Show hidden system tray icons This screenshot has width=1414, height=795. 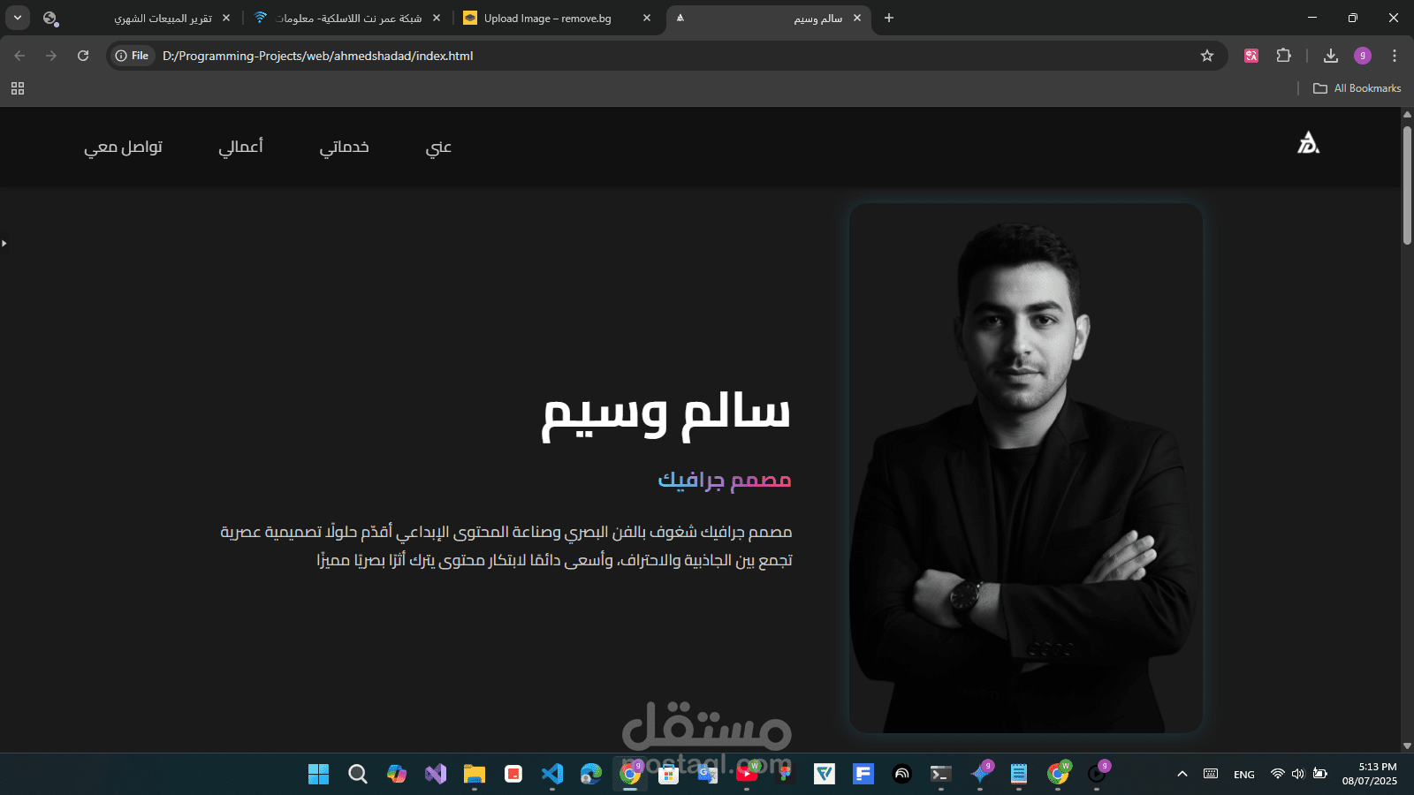(1182, 774)
